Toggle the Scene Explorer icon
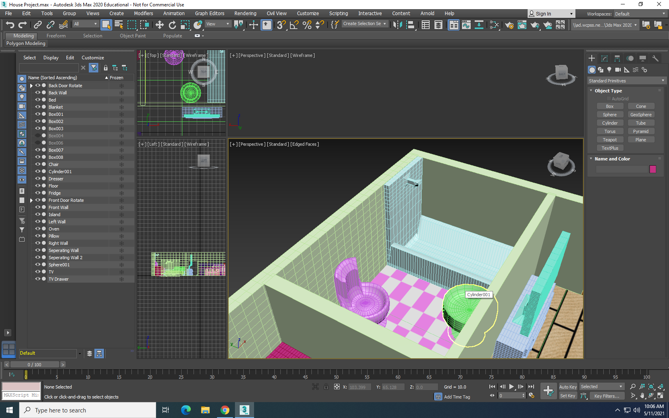Viewport: 669px width, 418px height. click(x=425, y=25)
